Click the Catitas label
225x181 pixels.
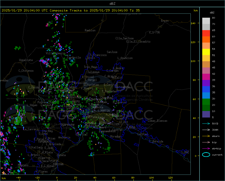pos(142,134)
